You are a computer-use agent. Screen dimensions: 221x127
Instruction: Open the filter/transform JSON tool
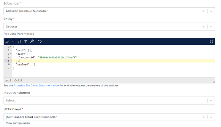[x=26, y=41]
